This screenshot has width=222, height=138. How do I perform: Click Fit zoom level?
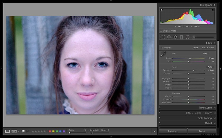(85, 130)
